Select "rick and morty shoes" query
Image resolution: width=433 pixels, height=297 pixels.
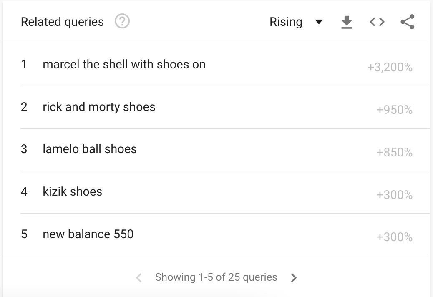(99, 107)
